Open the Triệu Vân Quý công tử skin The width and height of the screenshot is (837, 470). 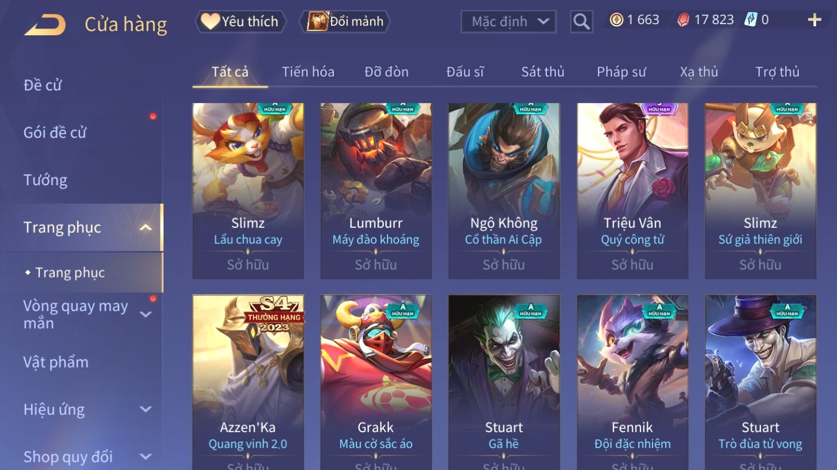(632, 191)
